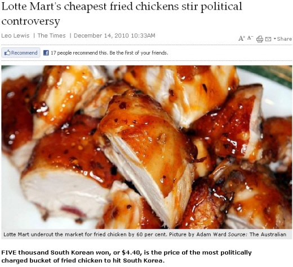Click the fried chicken article photo
293x267 pixels.
(146, 147)
